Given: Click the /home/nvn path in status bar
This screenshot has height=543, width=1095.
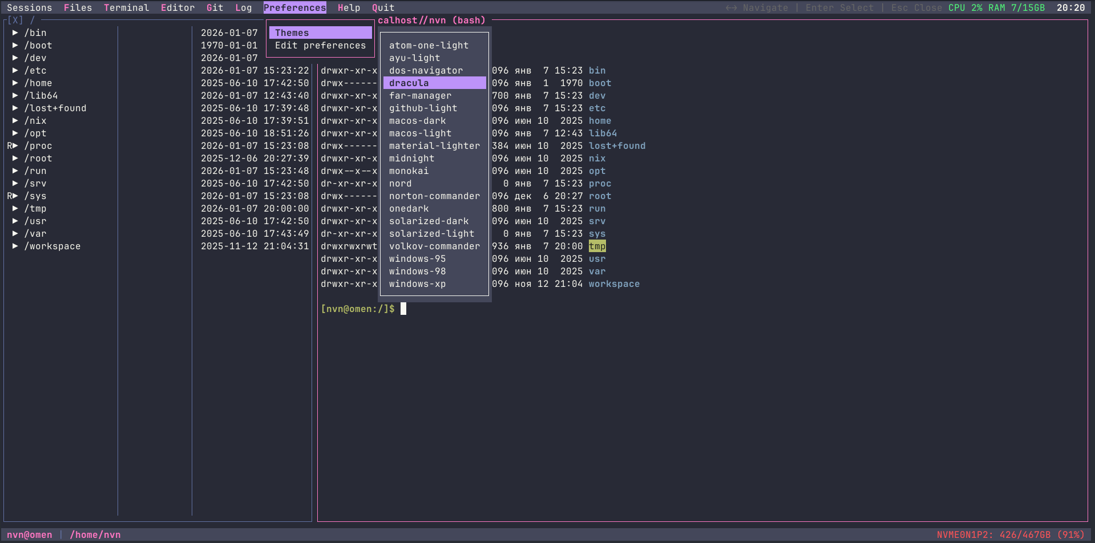Looking at the screenshot, I should [x=95, y=535].
